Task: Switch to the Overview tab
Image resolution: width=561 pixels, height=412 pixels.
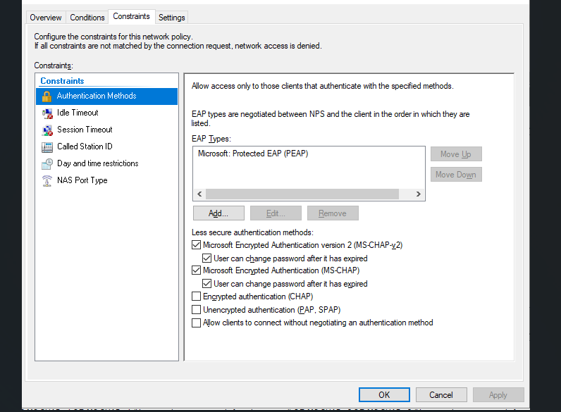Action: pos(46,18)
